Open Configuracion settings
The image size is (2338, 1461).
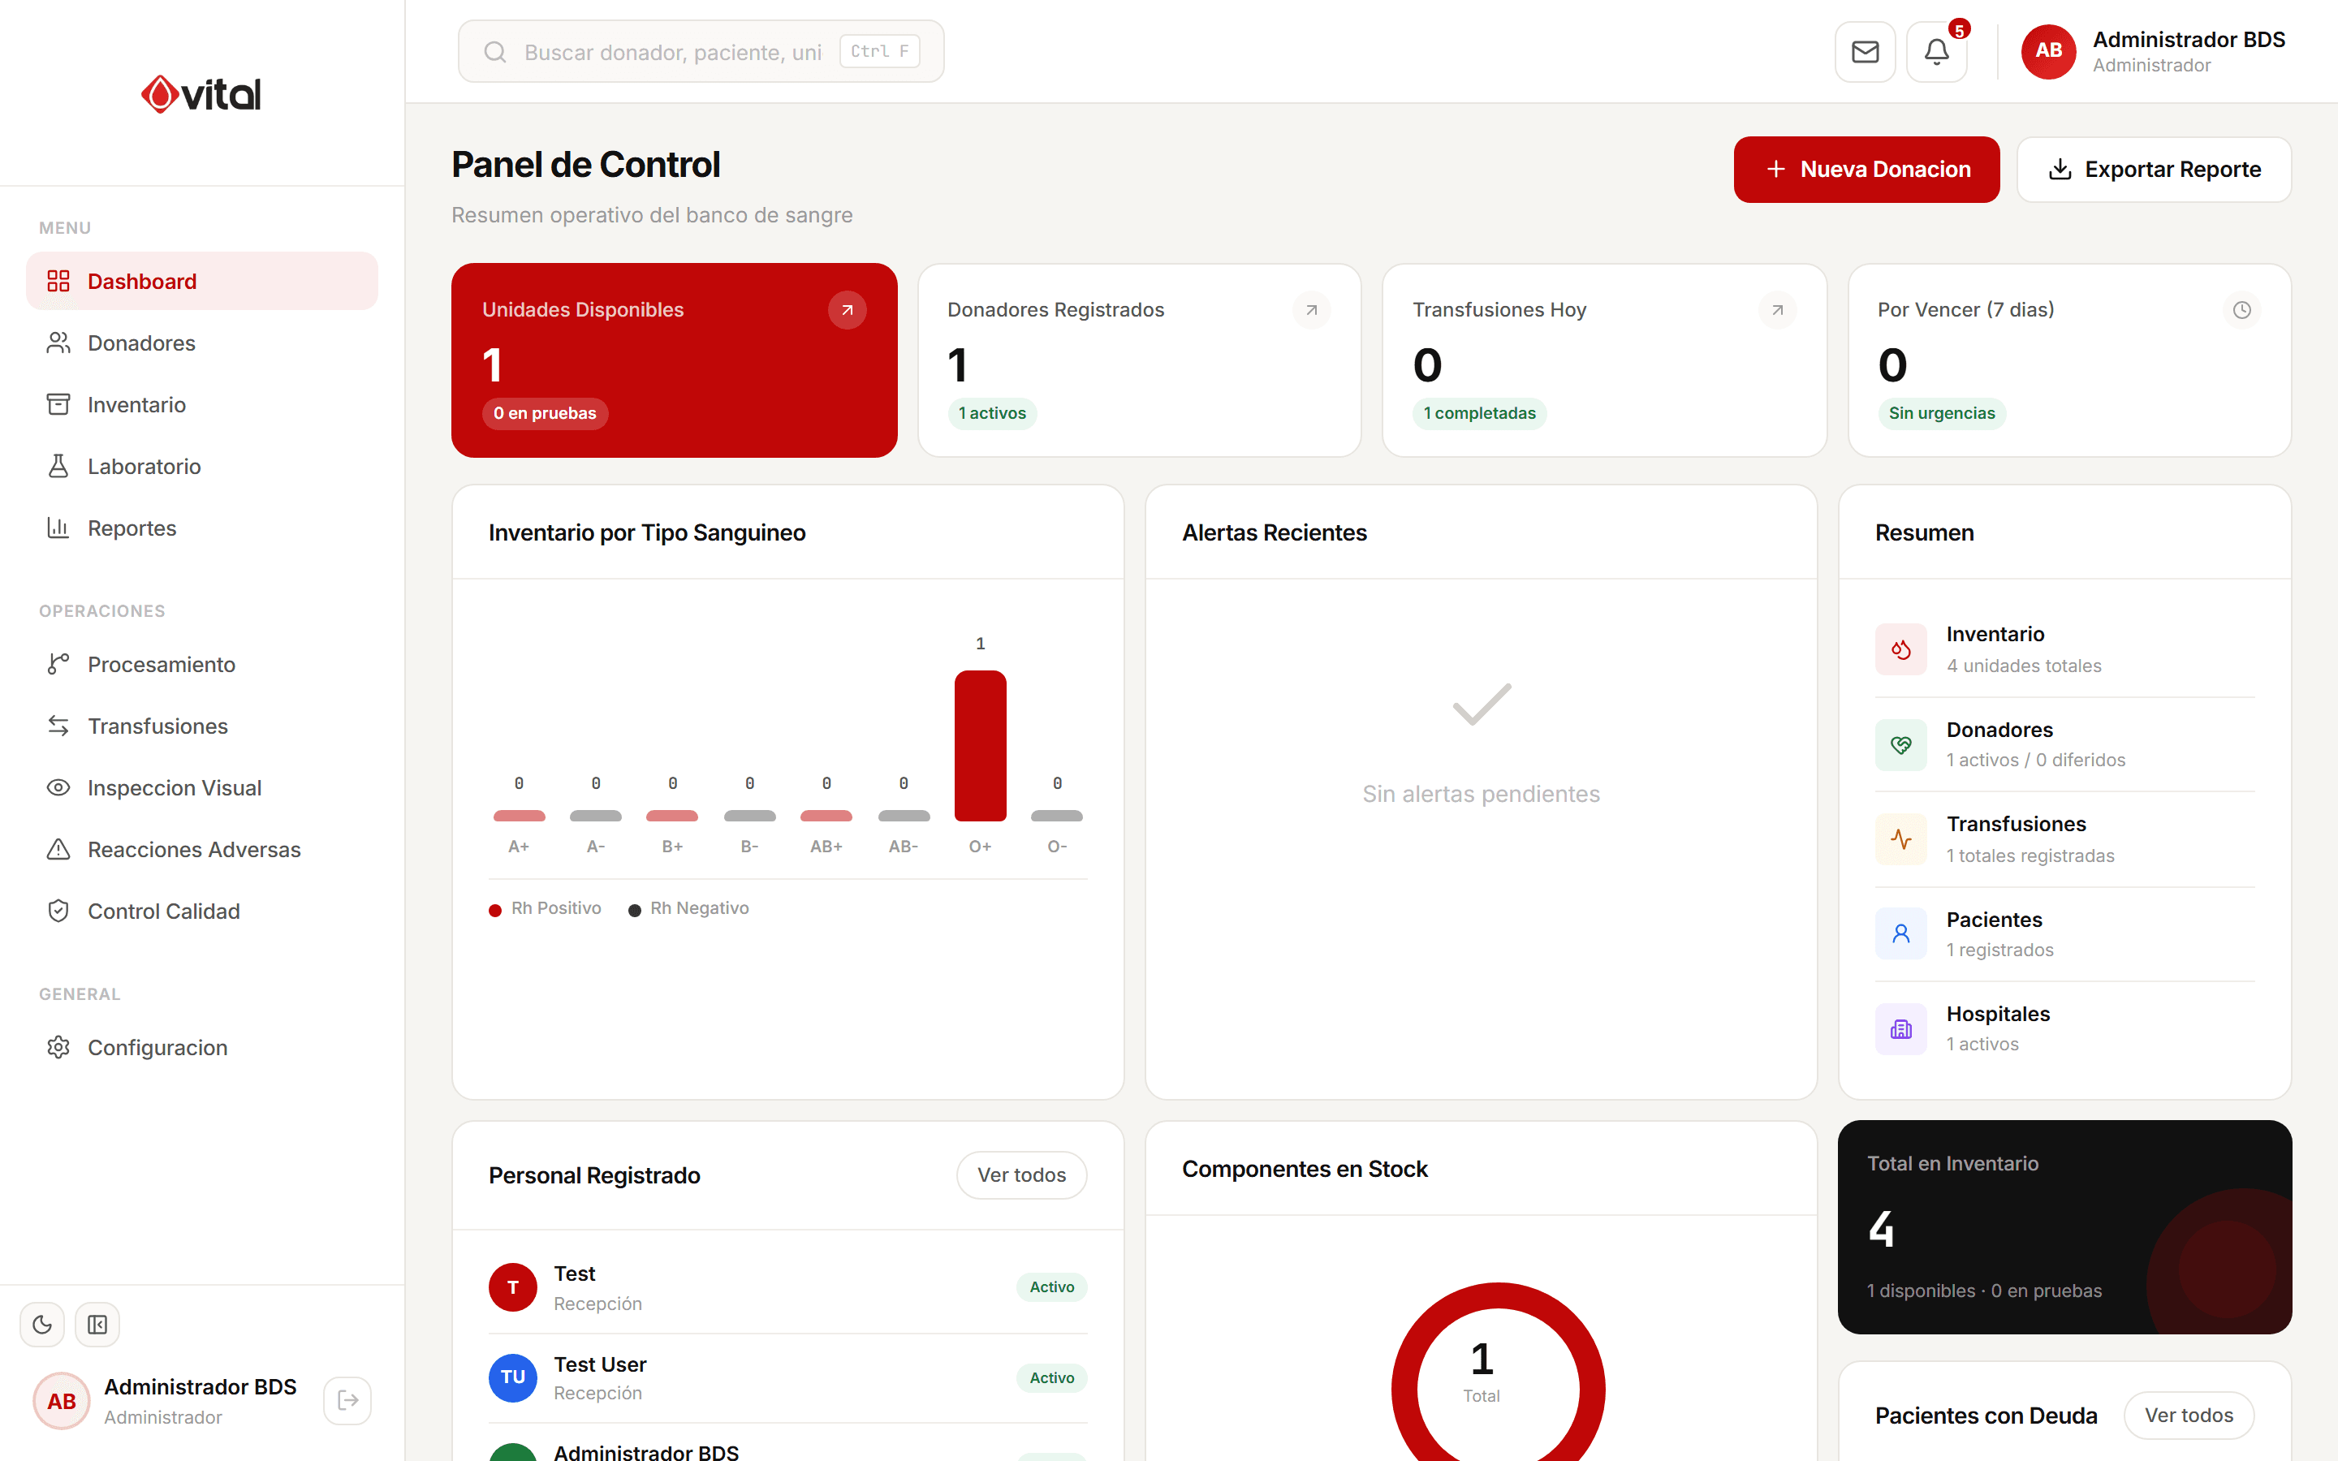click(x=202, y=1049)
